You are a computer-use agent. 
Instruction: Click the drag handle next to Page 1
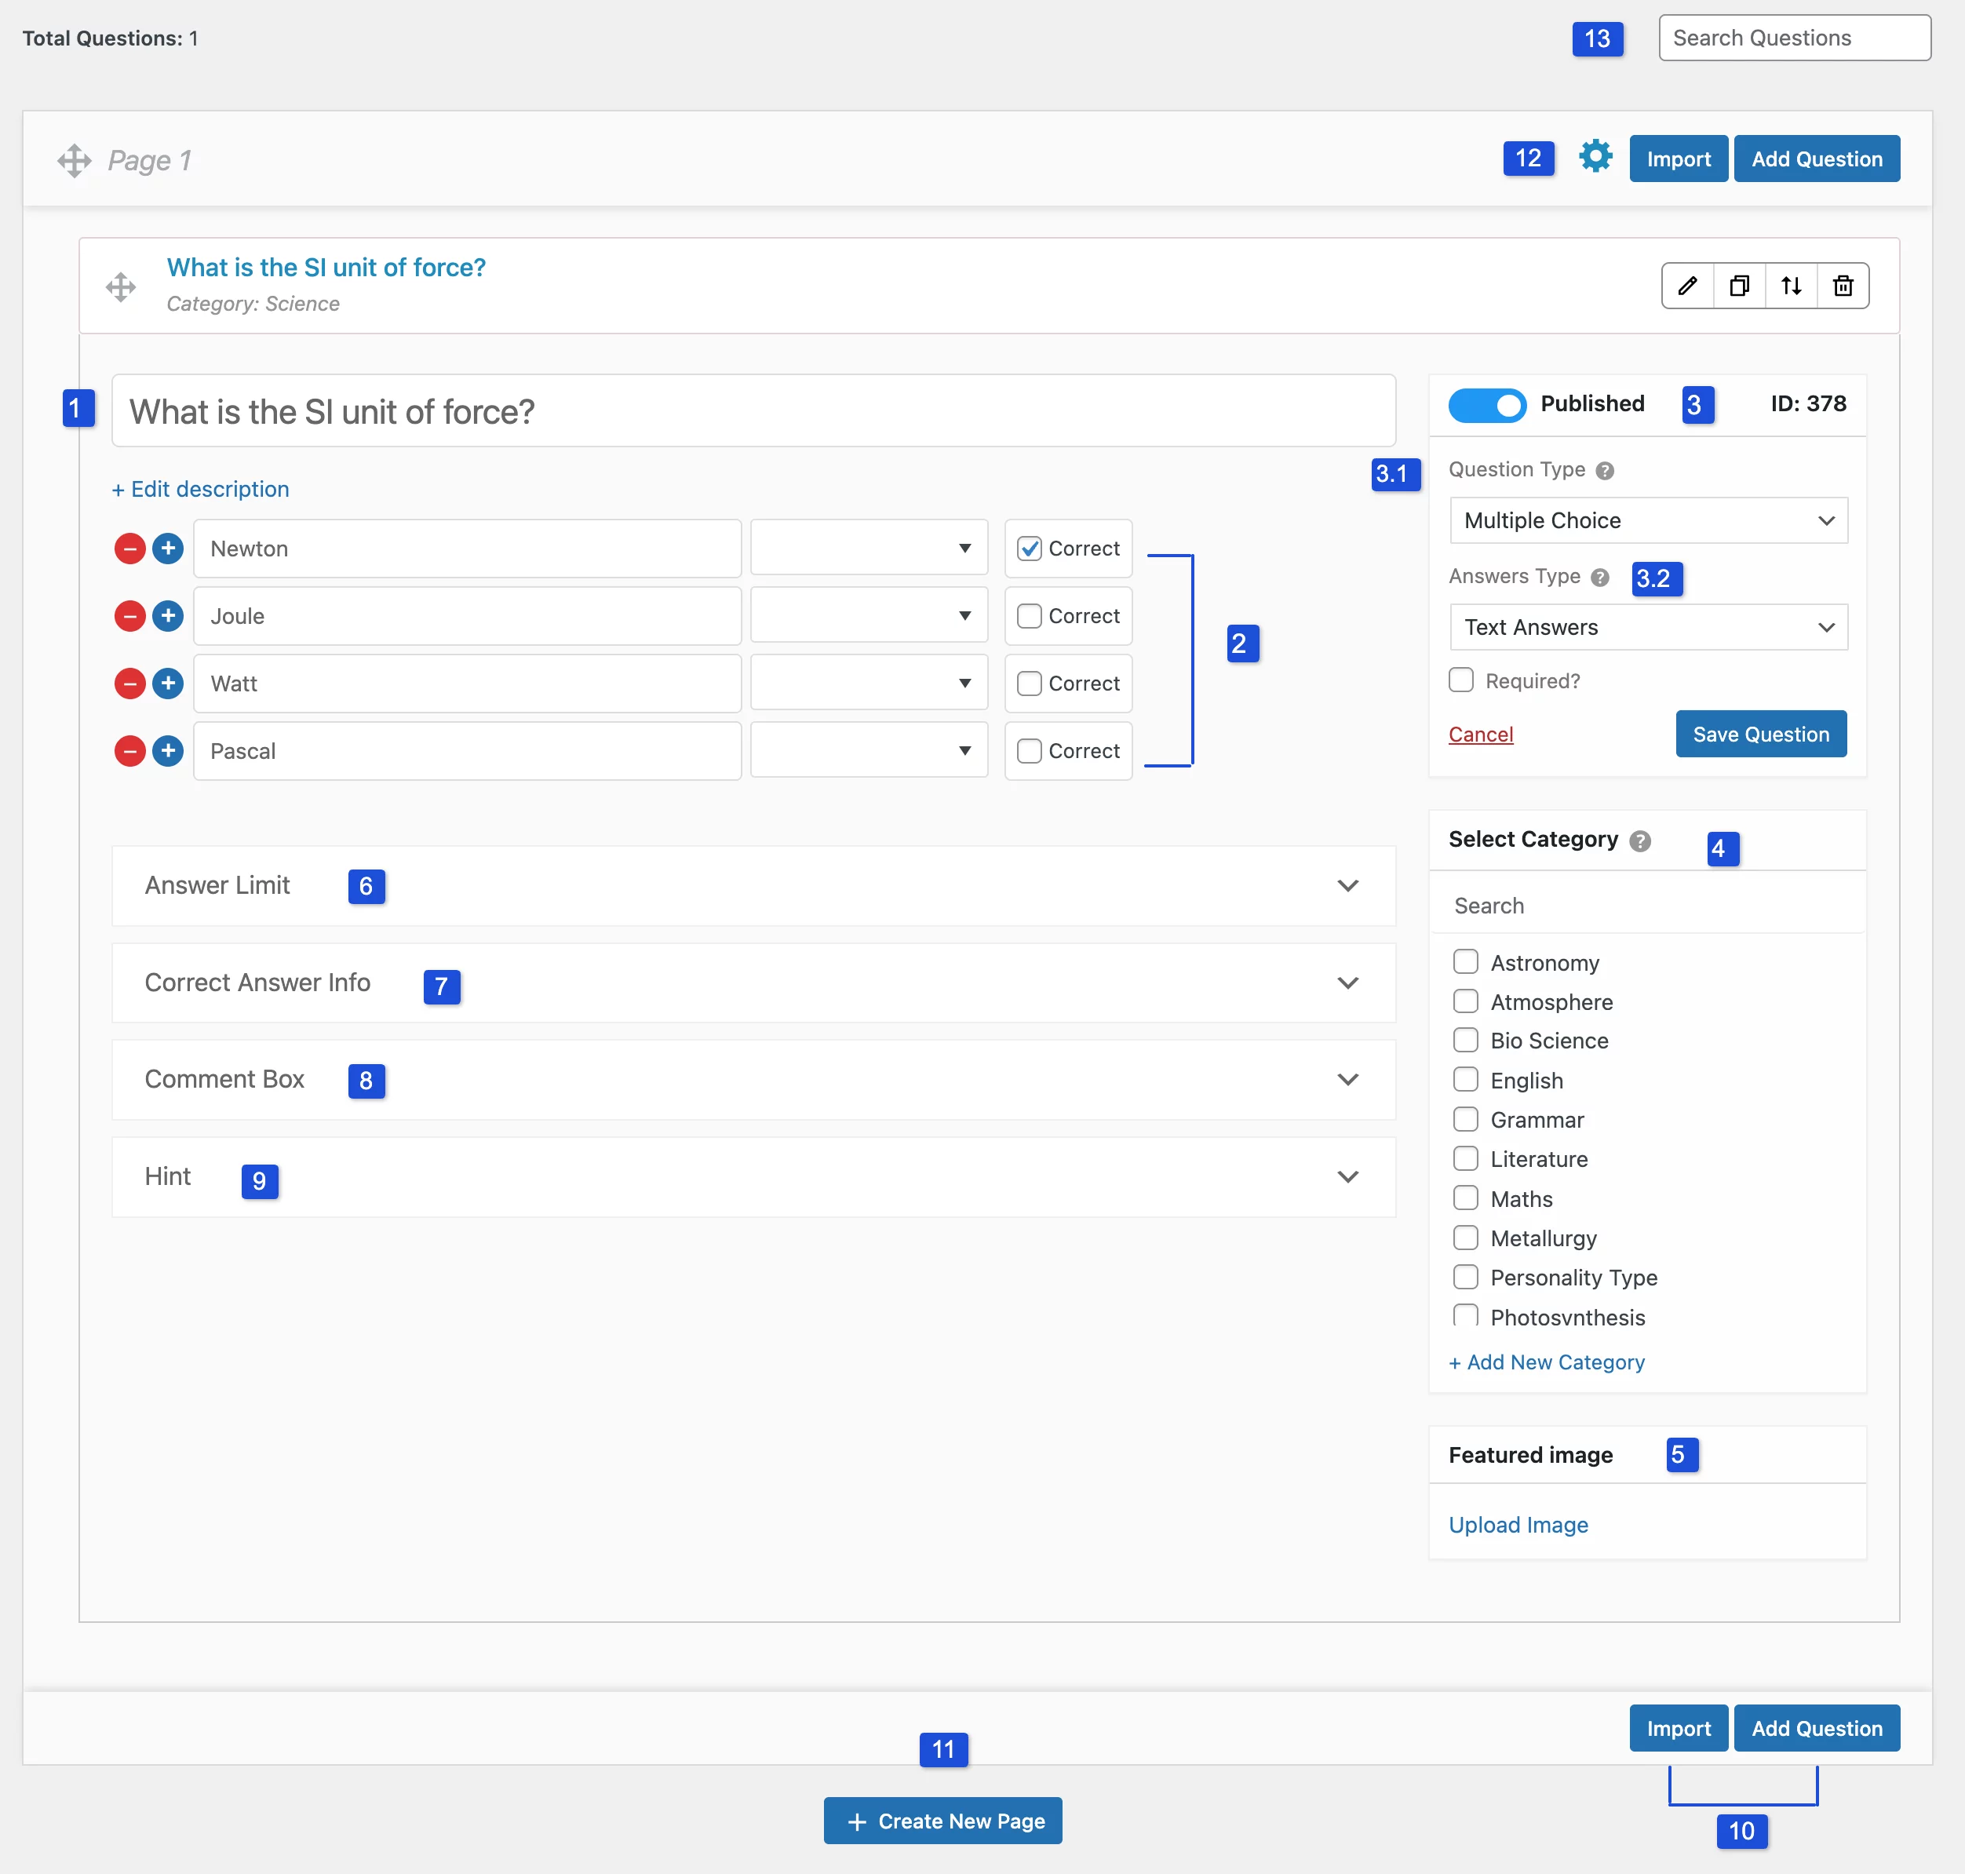(74, 160)
